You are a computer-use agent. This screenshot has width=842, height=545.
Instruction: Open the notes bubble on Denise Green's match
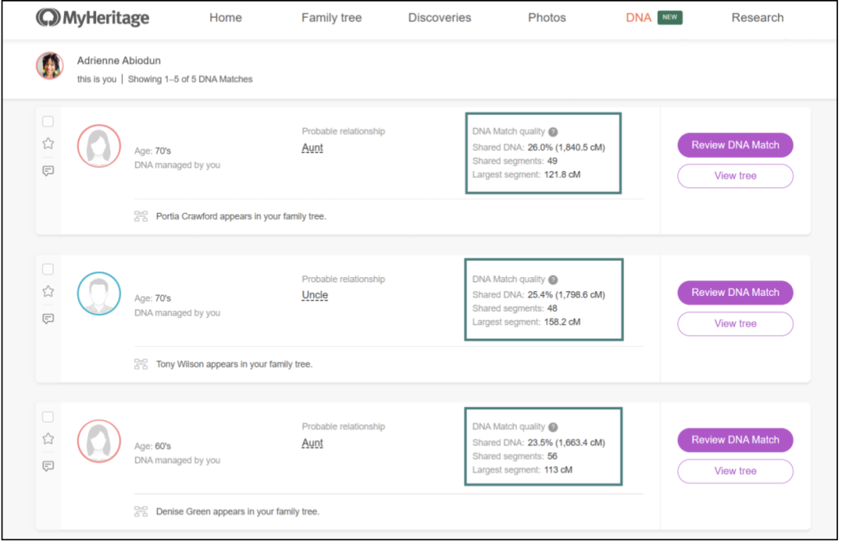(x=48, y=466)
